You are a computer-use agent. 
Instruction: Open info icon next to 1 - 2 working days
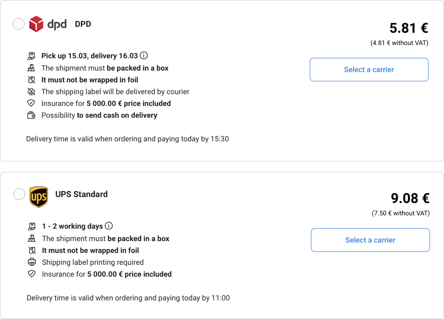(109, 226)
